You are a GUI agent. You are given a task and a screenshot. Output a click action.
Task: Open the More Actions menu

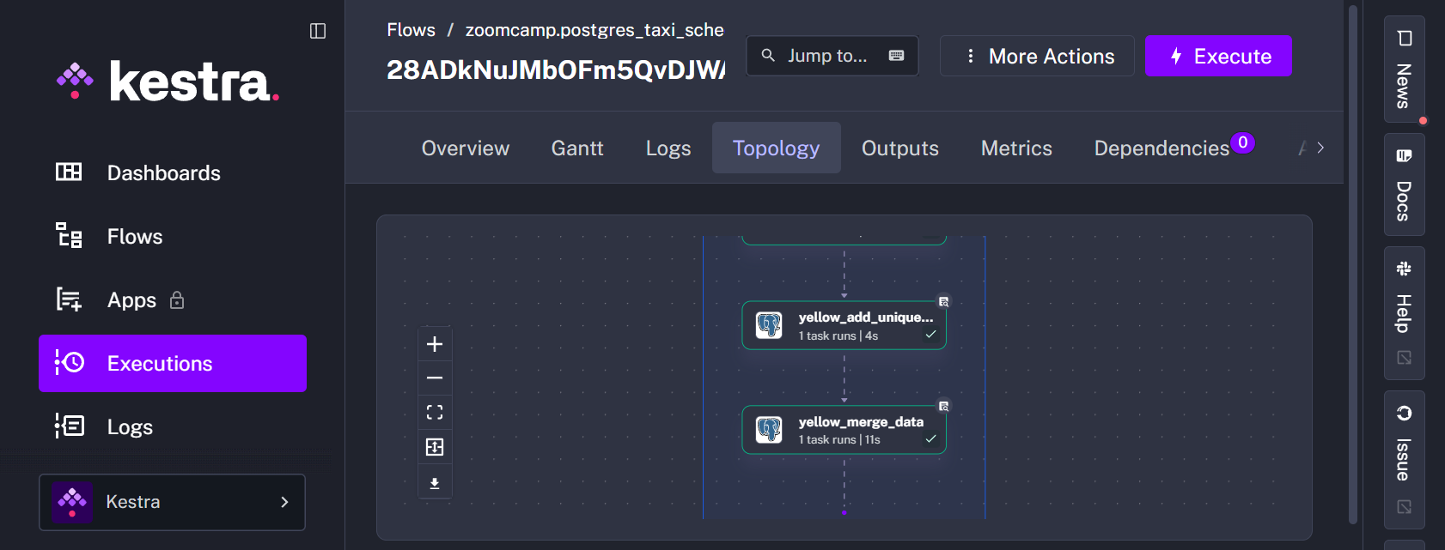pos(1037,56)
